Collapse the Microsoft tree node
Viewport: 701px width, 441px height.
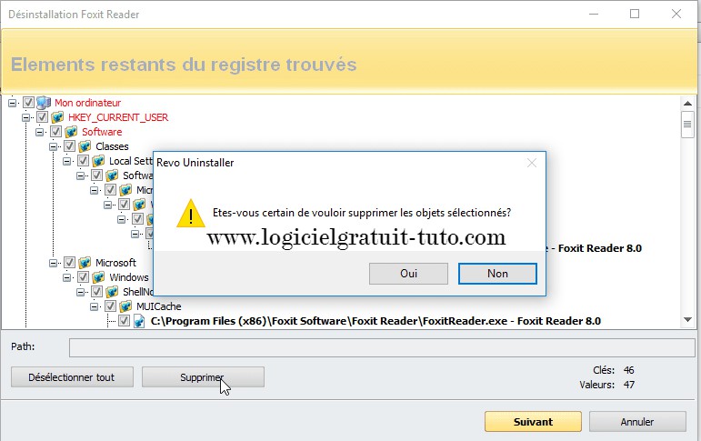[x=54, y=263]
